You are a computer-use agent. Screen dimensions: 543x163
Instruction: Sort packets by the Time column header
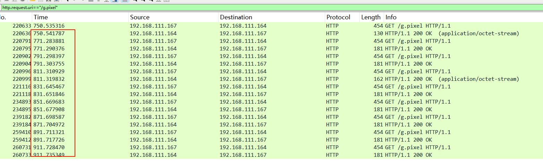coord(41,17)
